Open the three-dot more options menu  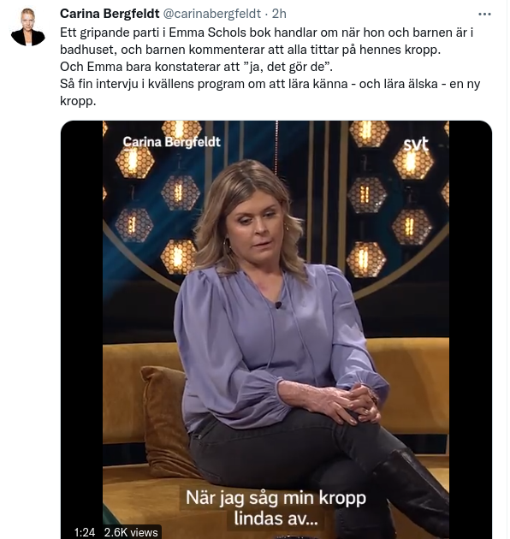(484, 14)
